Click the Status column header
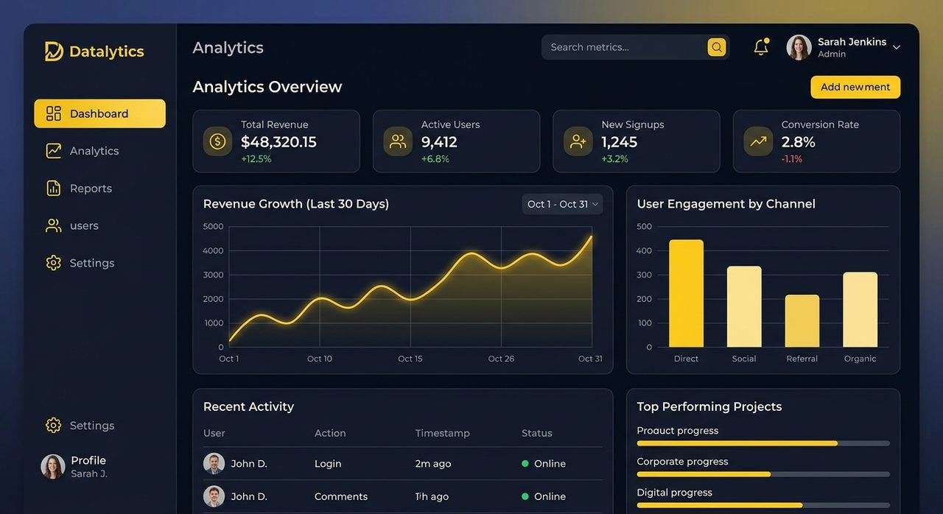This screenshot has height=514, width=943. (x=537, y=433)
